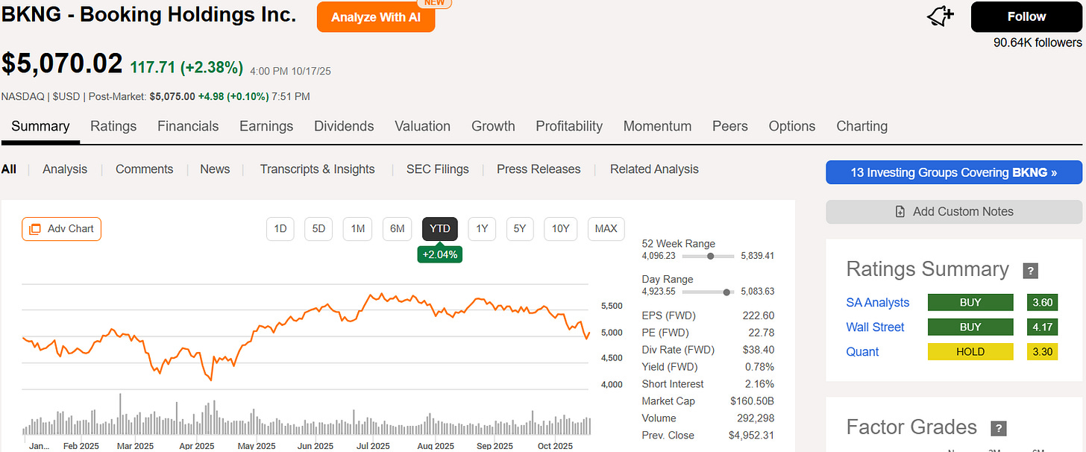
Task: Select the 5Y chart range
Action: [520, 229]
